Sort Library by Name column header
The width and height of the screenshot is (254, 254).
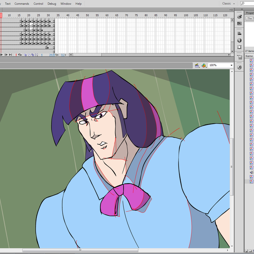249,56
